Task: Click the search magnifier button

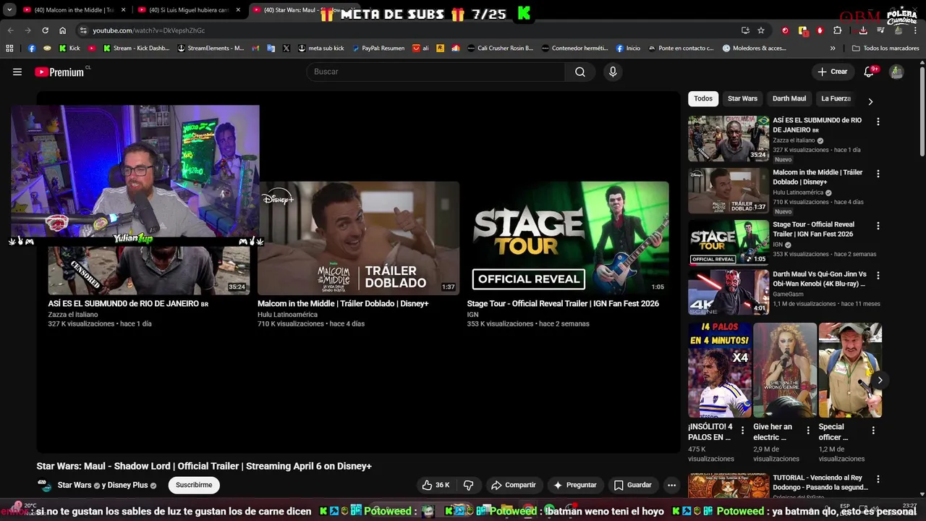Action: pyautogui.click(x=580, y=72)
